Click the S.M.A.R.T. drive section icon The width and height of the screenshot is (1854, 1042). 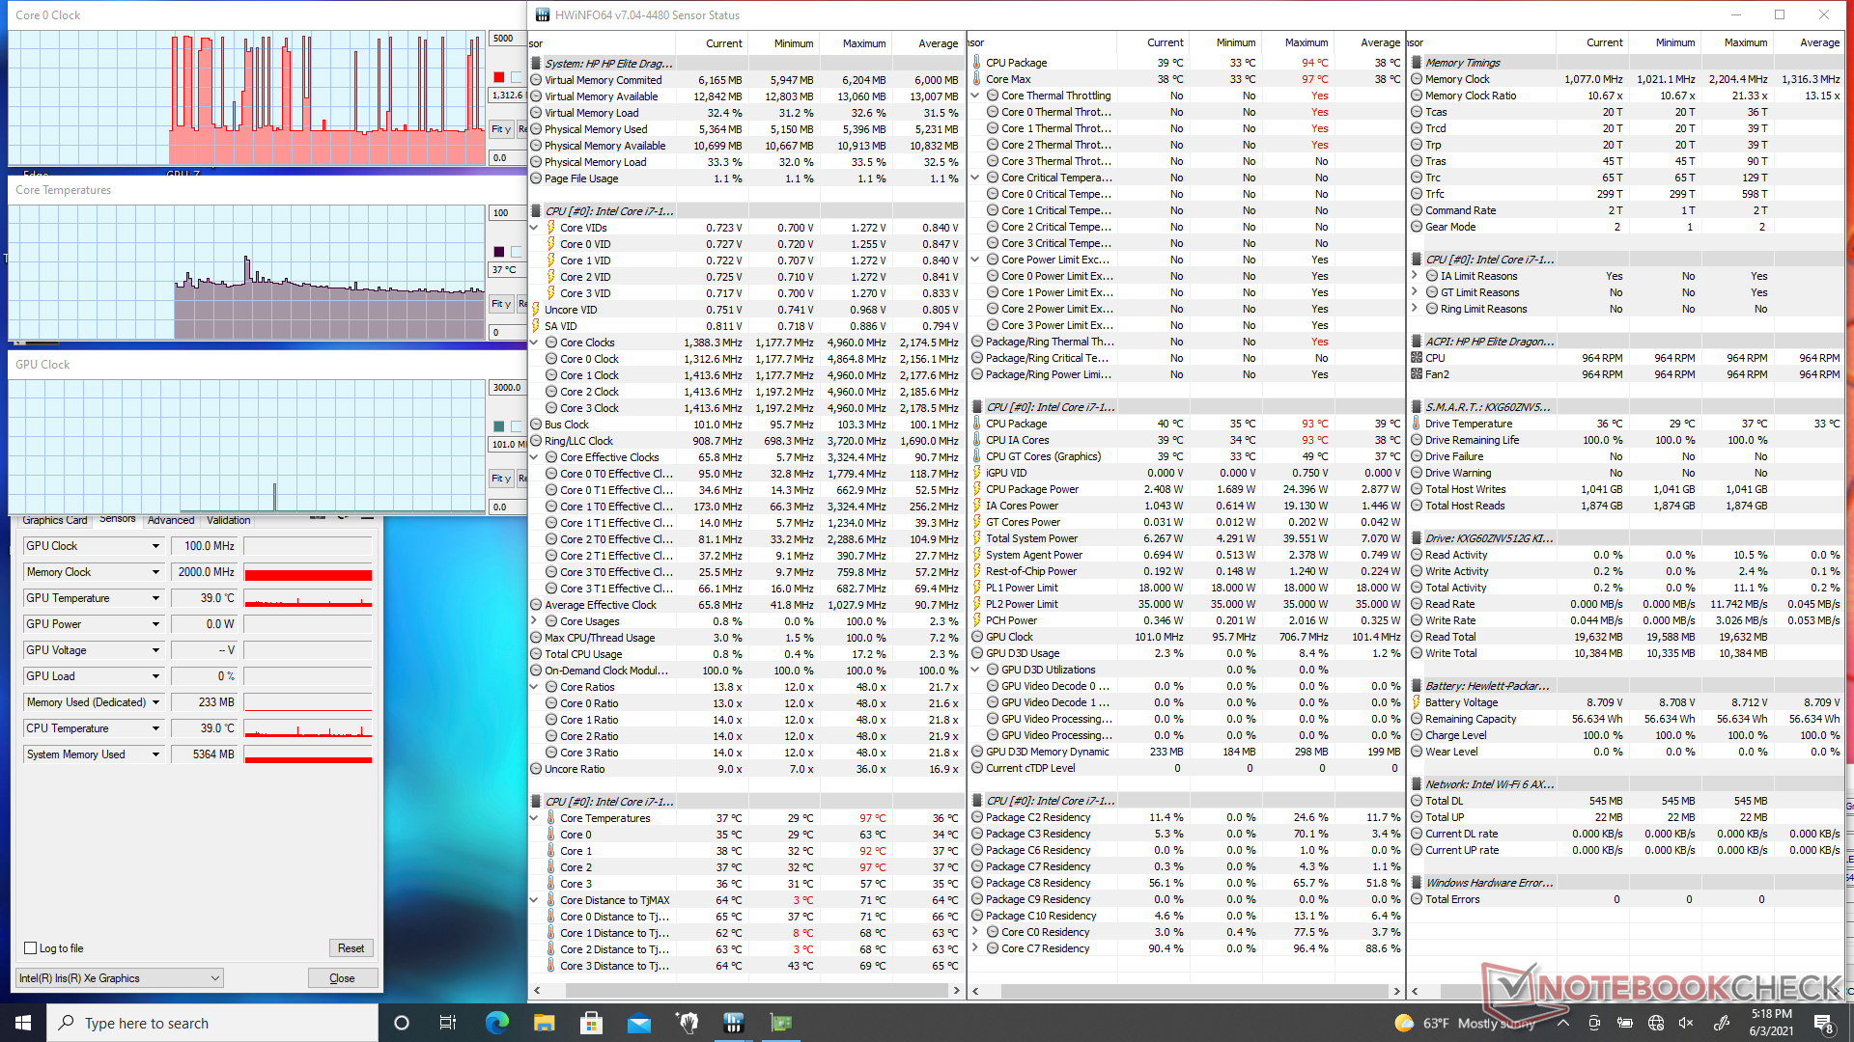pyautogui.click(x=1417, y=407)
